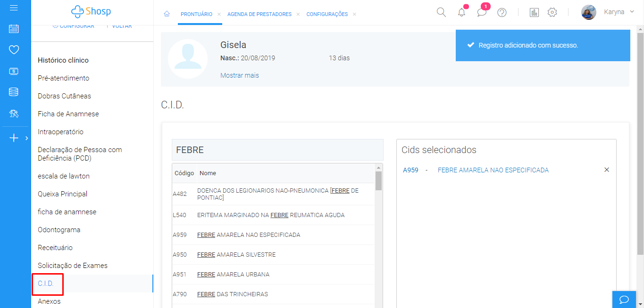644x308 pixels.
Task: Open Ficha de Anamnese entry
Action: (68, 114)
